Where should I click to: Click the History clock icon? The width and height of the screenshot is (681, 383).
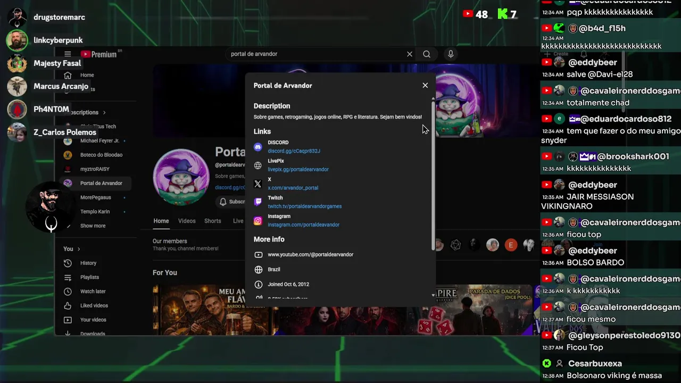pyautogui.click(x=68, y=263)
